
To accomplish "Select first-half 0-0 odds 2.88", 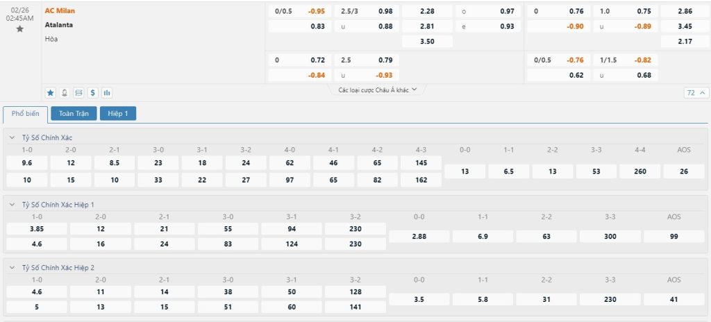I will click(419, 237).
